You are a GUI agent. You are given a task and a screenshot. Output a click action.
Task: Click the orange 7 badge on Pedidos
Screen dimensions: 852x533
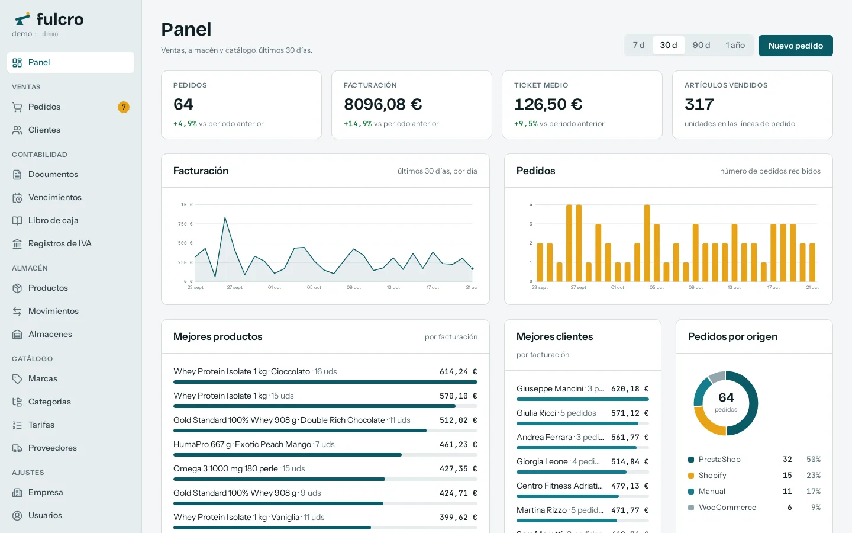point(124,107)
